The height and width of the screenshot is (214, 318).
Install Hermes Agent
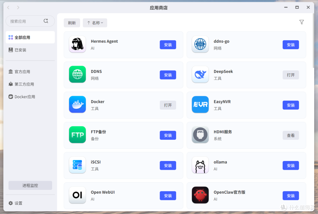[168, 45]
